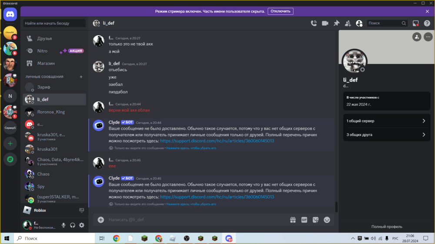This screenshot has width=435, height=244.
Task: Open the СерверS server icon
Action: [10, 128]
